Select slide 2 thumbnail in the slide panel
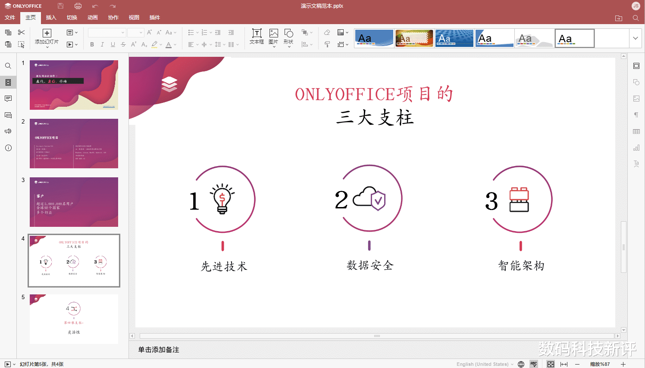Image resolution: width=645 pixels, height=368 pixels. pyautogui.click(x=74, y=143)
